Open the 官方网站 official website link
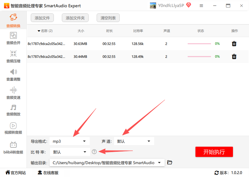This screenshot has width=249, height=177. (x=16, y=172)
